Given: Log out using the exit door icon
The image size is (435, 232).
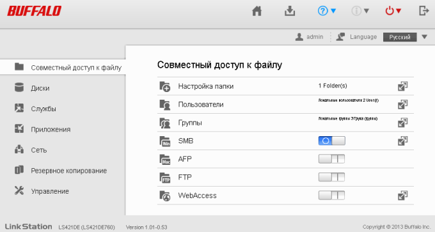Looking at the screenshot, I should [x=423, y=11].
